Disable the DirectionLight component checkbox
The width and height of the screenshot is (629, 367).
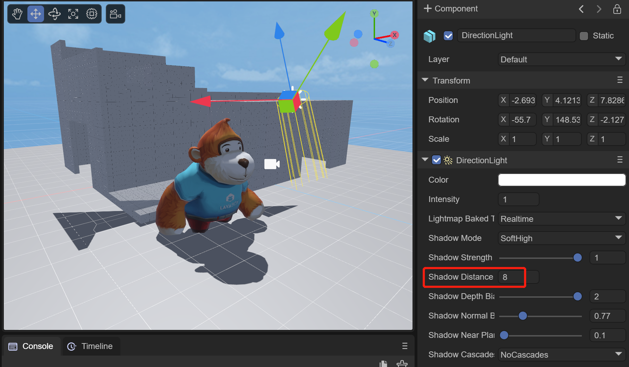436,160
